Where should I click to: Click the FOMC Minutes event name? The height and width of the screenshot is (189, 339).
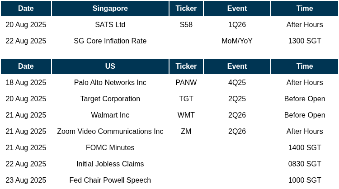point(110,148)
